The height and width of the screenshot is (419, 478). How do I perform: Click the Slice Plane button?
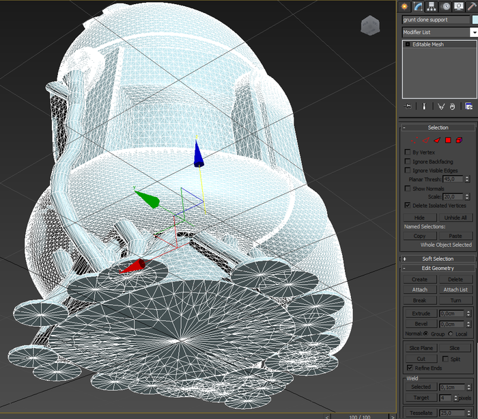coord(421,348)
